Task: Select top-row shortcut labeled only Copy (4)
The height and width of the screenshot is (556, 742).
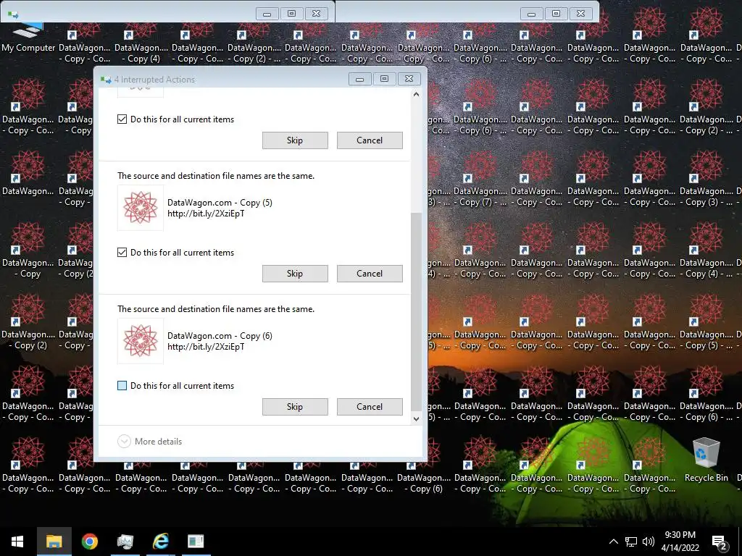Action: pos(141,44)
